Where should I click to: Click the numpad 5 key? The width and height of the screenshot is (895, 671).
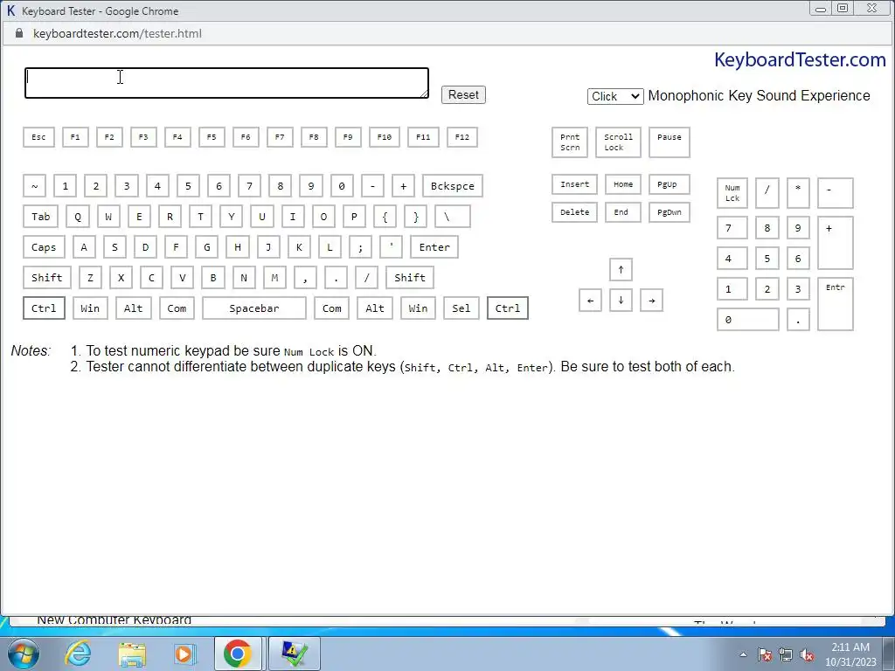(767, 259)
